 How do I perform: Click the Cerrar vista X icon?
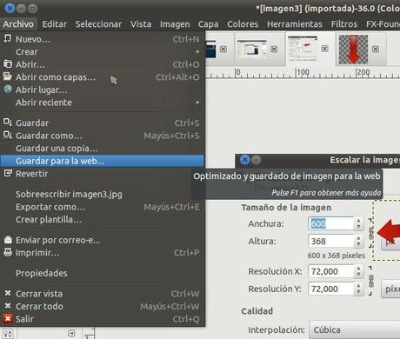8,293
